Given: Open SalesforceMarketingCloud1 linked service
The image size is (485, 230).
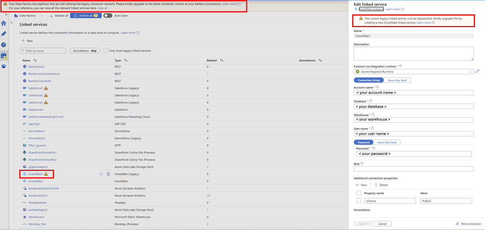Looking at the screenshot, I should [x=46, y=117].
